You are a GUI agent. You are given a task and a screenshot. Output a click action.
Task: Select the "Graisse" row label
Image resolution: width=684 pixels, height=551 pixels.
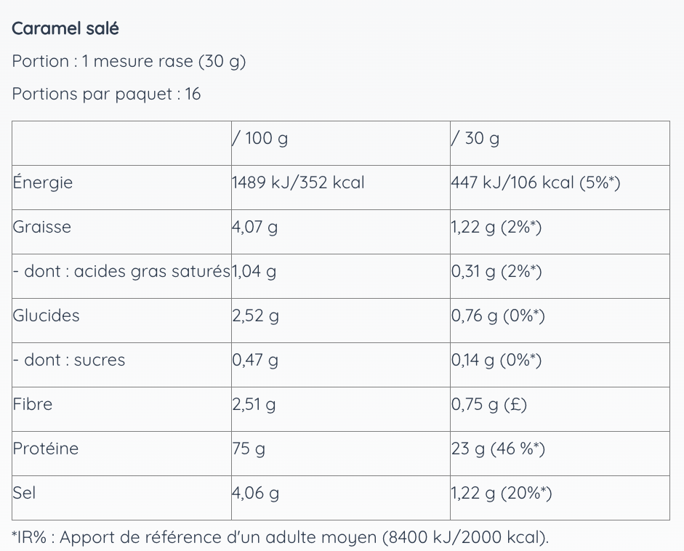[42, 227]
